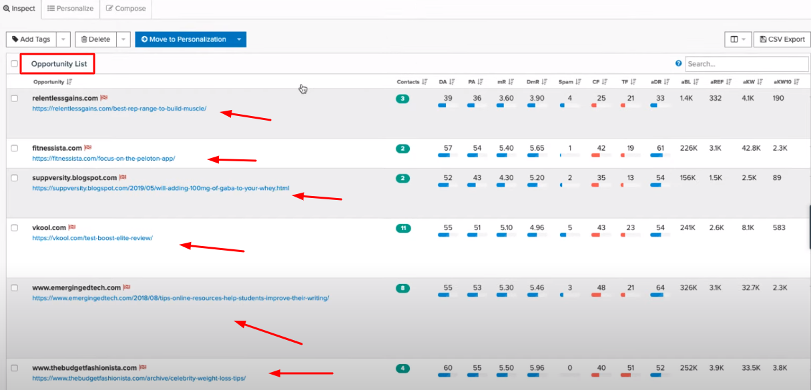This screenshot has width=811, height=390.
Task: Click the TF 51 bar for thebudgetfashionista.com
Action: tap(630, 375)
